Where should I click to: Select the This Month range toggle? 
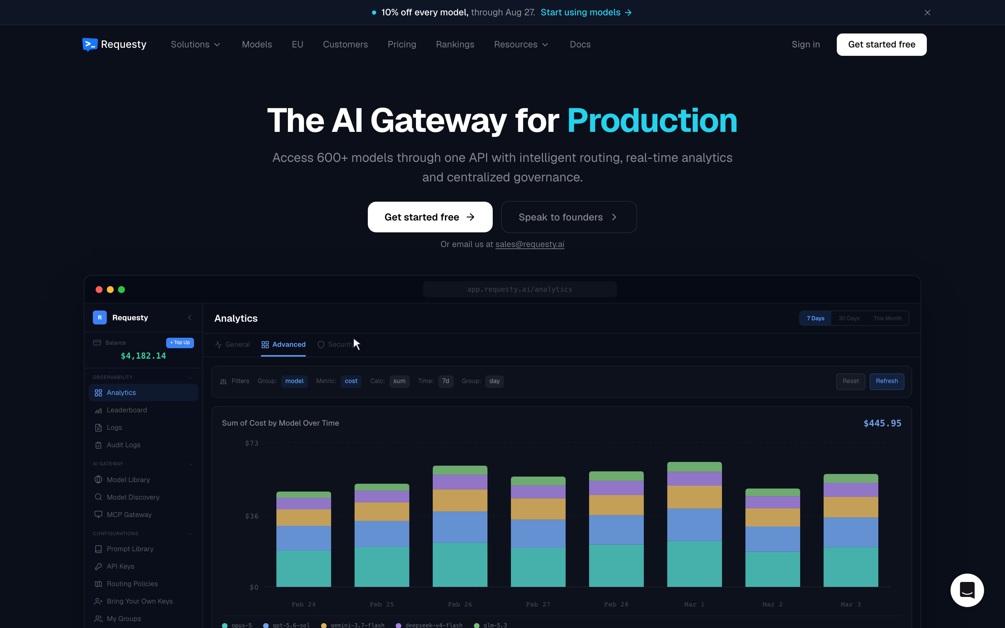tap(887, 319)
